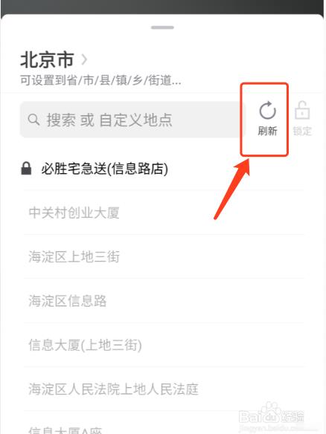This screenshot has width=326, height=434.
Task: Tap the dark dimmed area above sheet
Action: pos(163,6)
